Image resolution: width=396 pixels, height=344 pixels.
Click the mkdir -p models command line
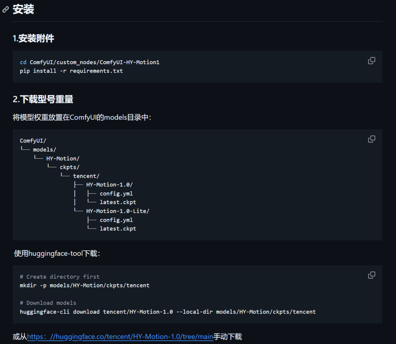pos(84,285)
